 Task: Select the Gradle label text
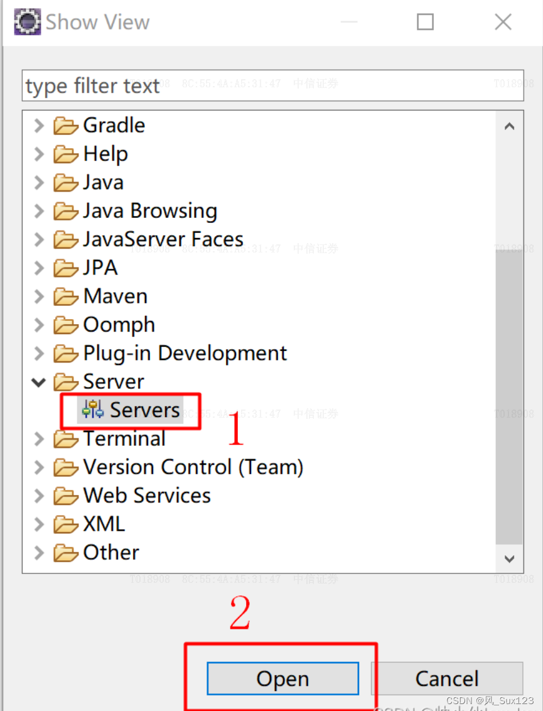(x=114, y=125)
